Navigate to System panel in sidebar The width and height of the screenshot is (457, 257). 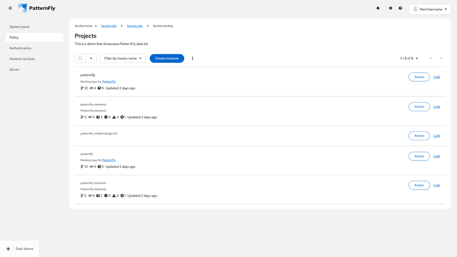[x=19, y=27]
